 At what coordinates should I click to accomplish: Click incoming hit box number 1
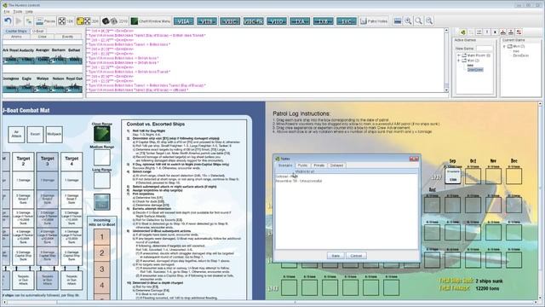coord(102,237)
